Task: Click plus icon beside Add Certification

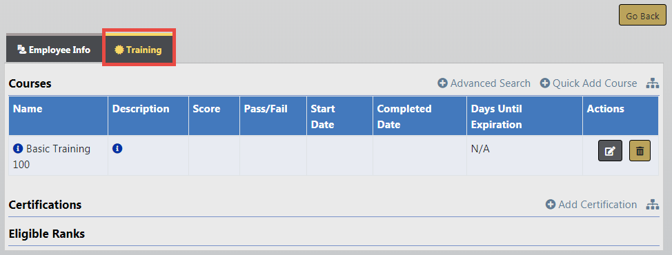Action: pyautogui.click(x=551, y=205)
